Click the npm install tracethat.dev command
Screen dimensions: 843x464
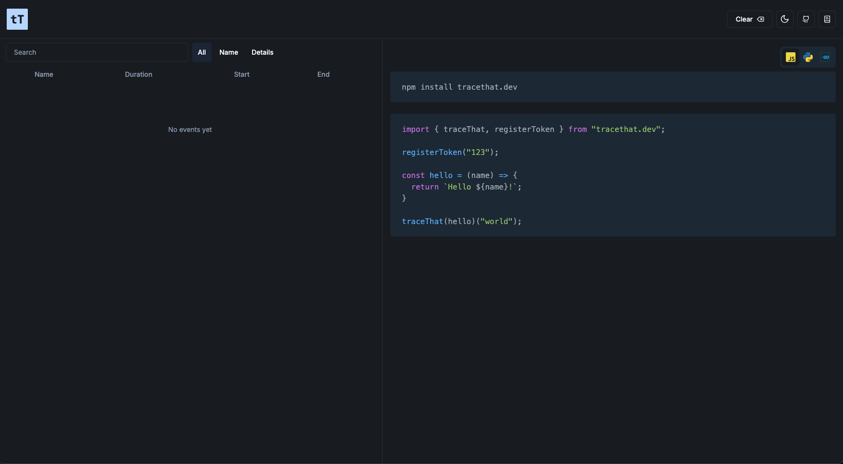[x=459, y=87]
